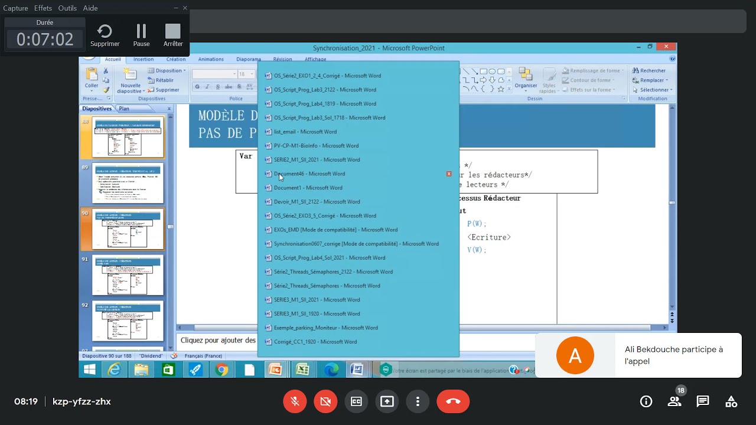756x425 pixels.
Task: Open File Explorer from taskbar
Action: click(141, 370)
